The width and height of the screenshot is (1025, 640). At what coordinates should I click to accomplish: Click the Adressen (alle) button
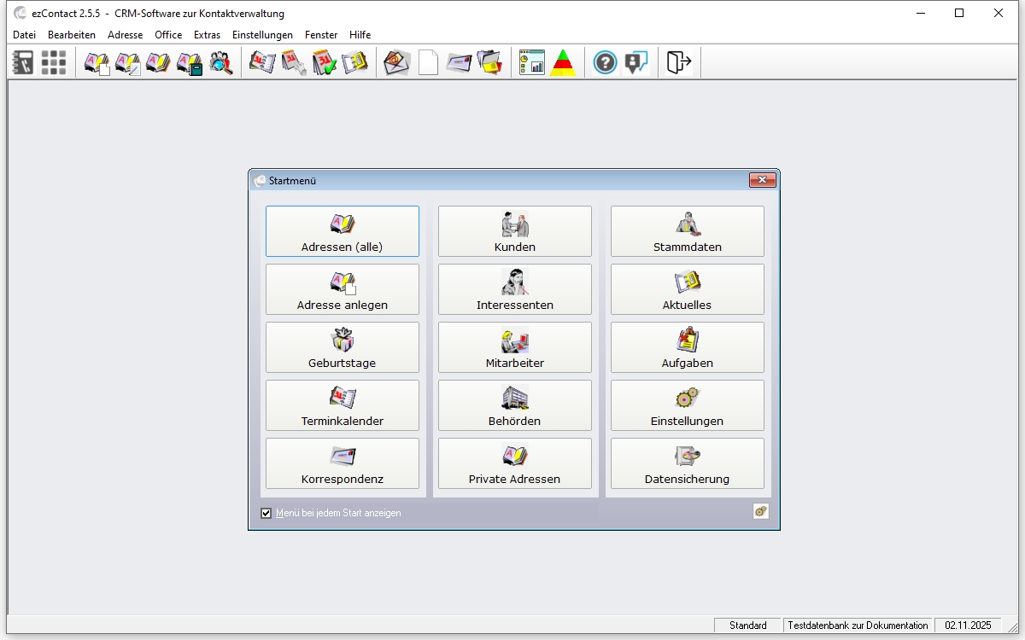tap(343, 231)
